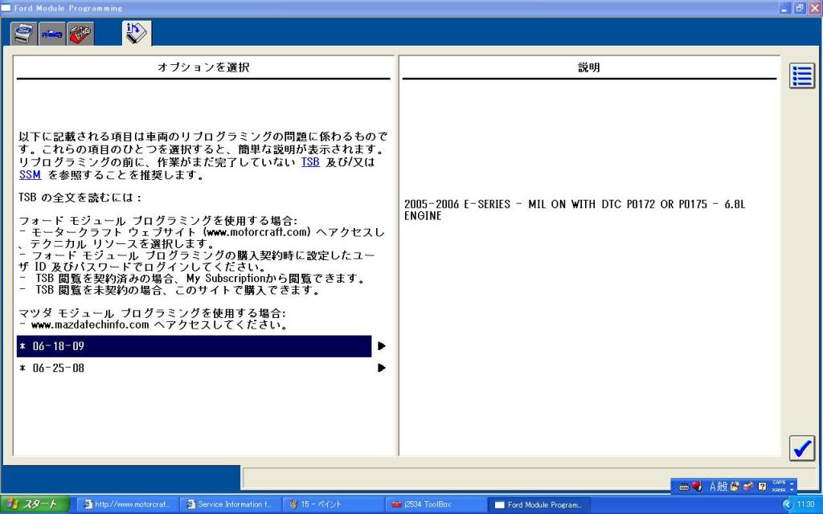Click the www.motorcraft.com address text
Viewport: 823px width, 514px height.
point(257,232)
